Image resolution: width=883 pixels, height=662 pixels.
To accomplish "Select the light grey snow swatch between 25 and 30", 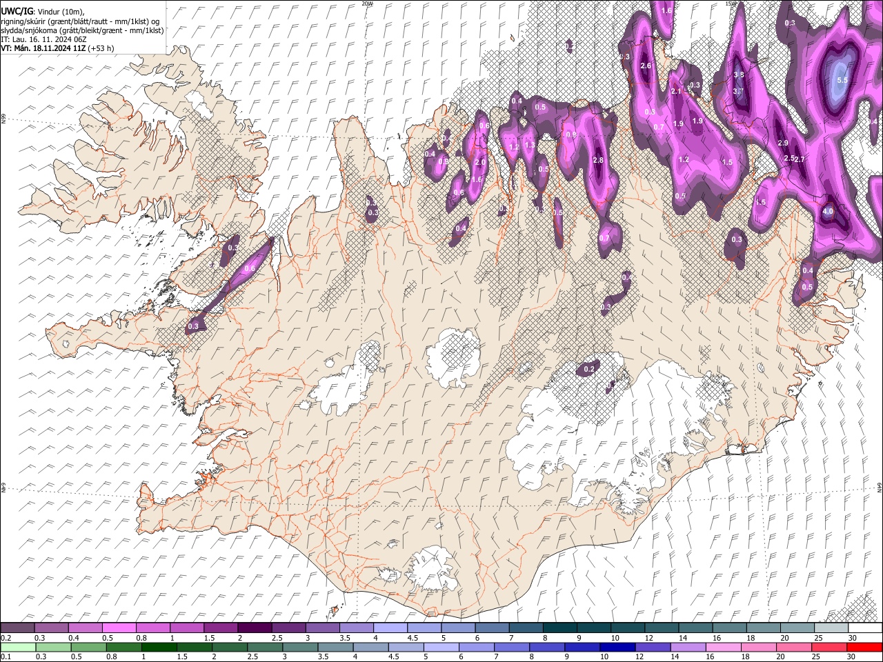I will pyautogui.click(x=830, y=628).
